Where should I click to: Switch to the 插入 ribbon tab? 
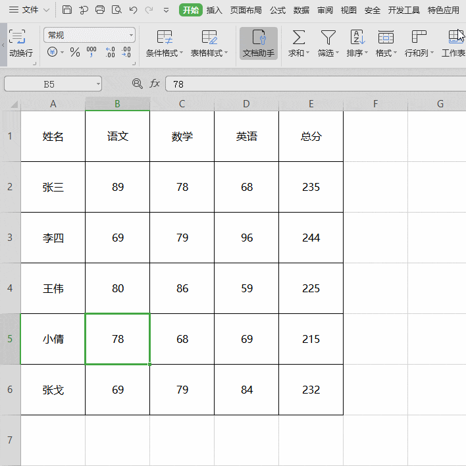click(214, 10)
